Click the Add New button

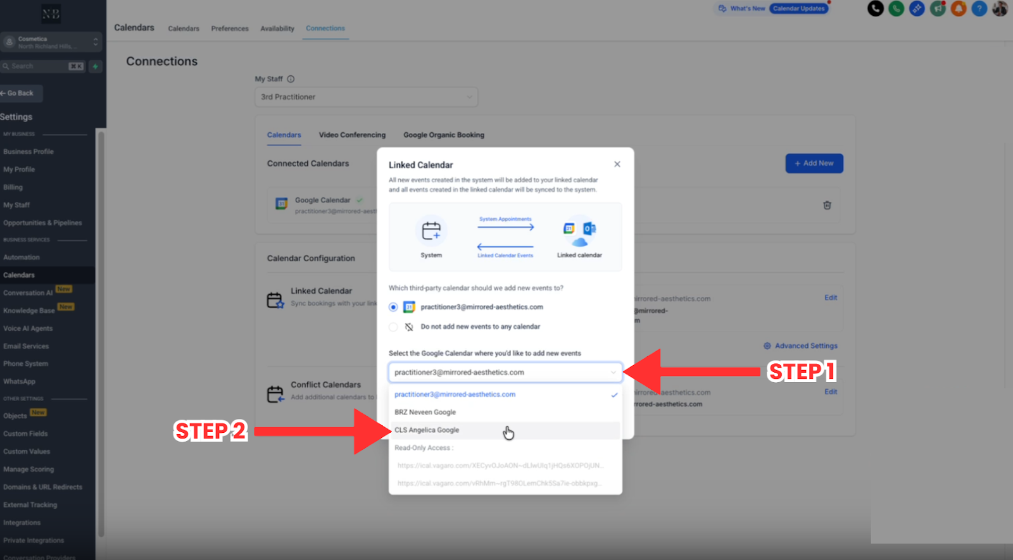tap(814, 163)
